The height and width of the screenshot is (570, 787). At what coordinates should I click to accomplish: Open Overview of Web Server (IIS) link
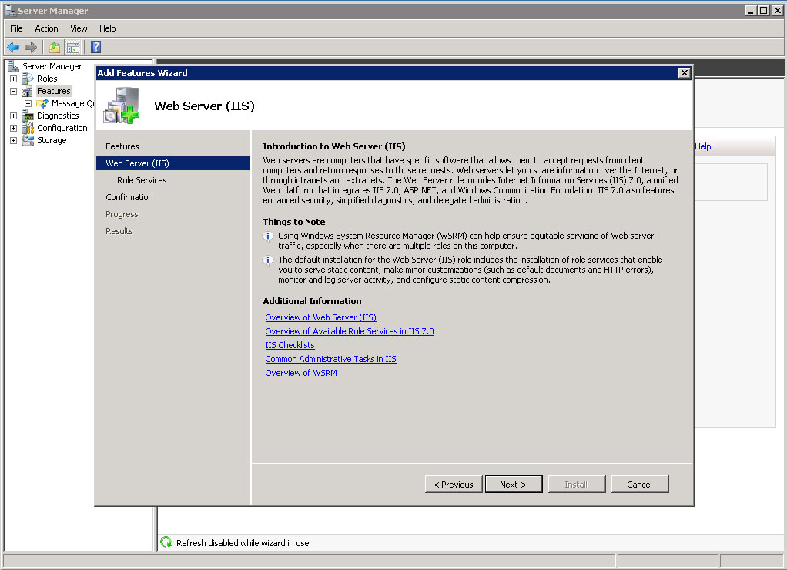(320, 317)
